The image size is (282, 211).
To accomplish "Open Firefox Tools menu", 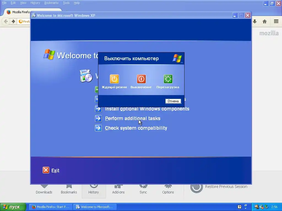I will tap(66, 3).
